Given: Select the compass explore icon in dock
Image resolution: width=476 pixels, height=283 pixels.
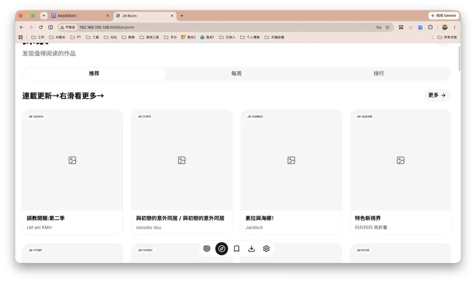Looking at the screenshot, I should click(222, 249).
